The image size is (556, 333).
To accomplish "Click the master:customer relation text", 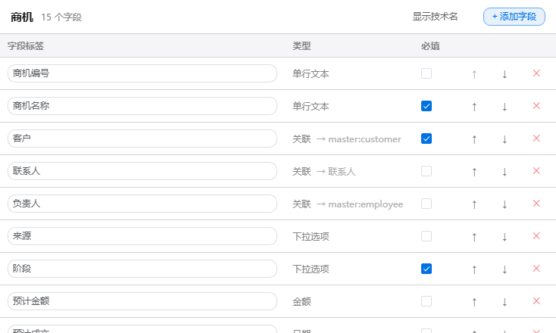I will pyautogui.click(x=364, y=139).
